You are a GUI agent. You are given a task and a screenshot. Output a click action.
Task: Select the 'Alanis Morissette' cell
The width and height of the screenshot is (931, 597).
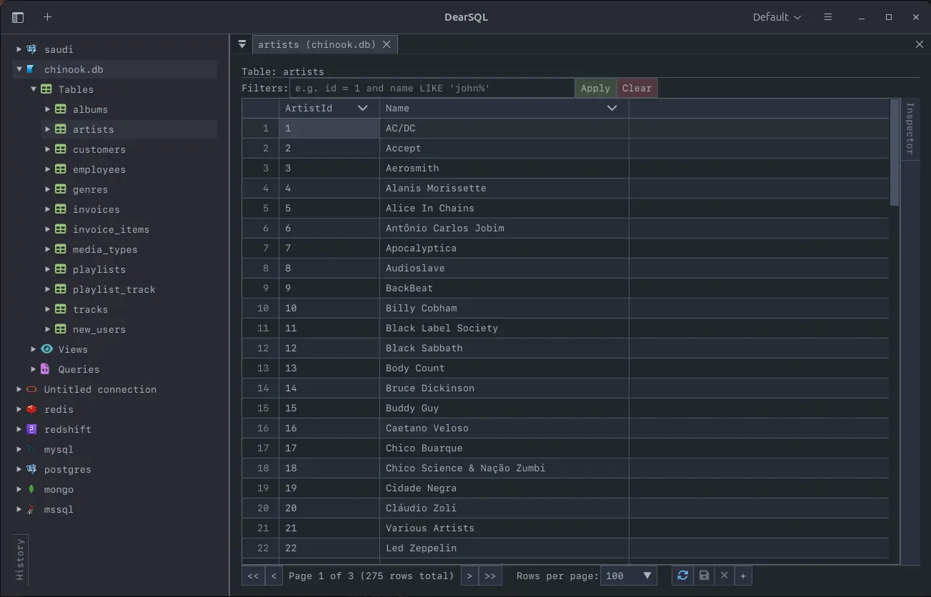(x=504, y=188)
